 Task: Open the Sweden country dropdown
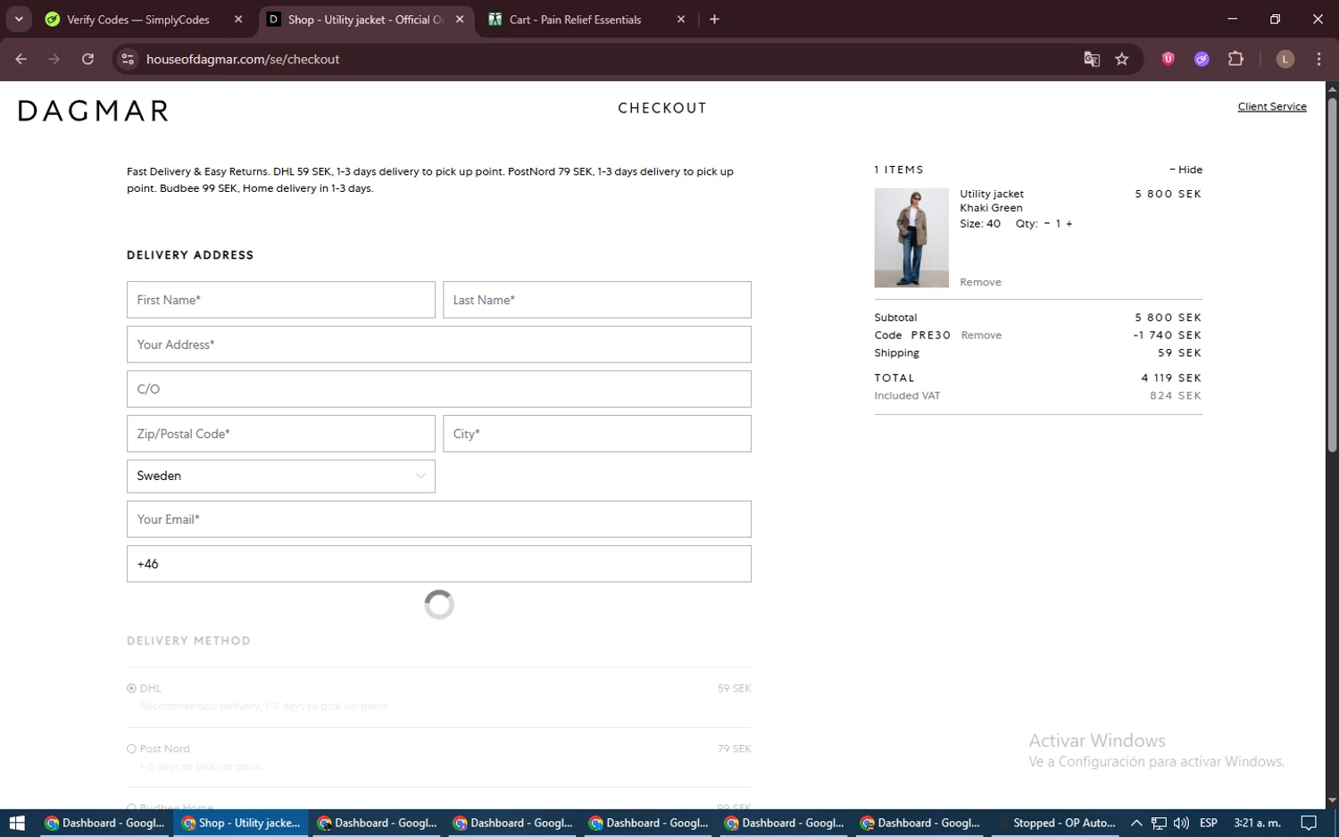pyautogui.click(x=281, y=477)
